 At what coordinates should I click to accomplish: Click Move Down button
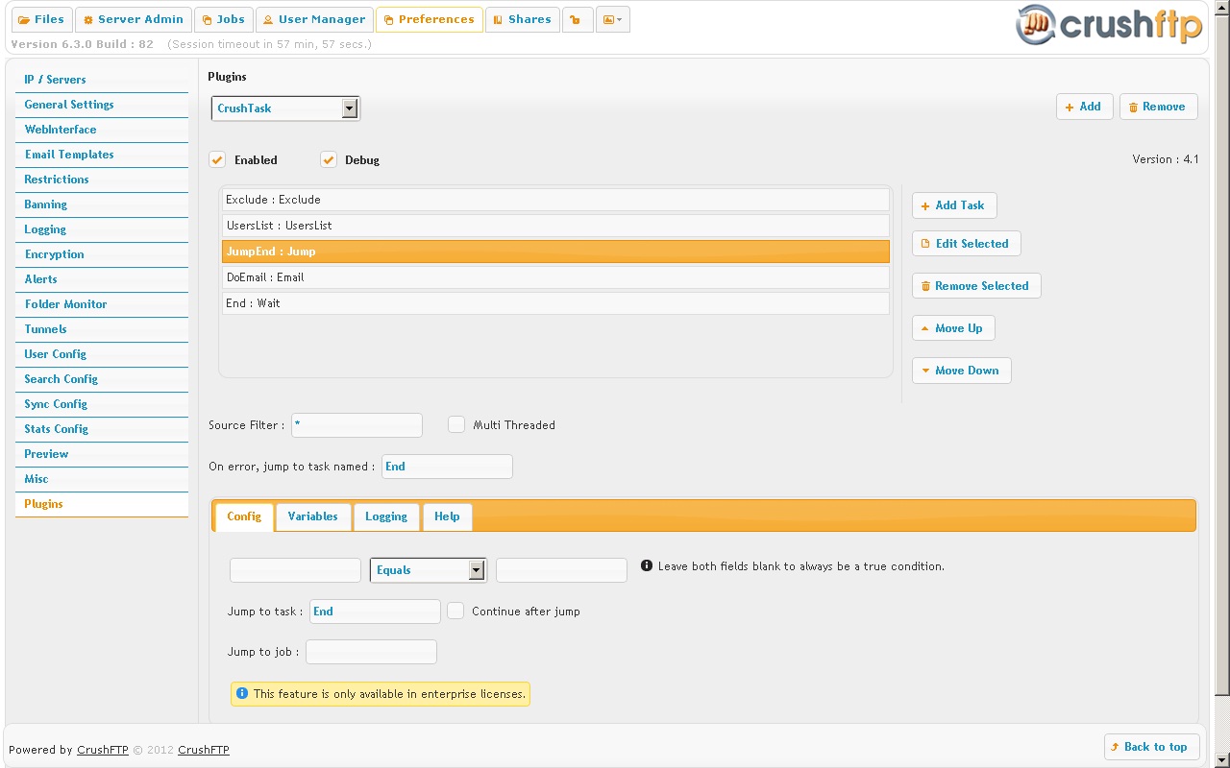961,371
